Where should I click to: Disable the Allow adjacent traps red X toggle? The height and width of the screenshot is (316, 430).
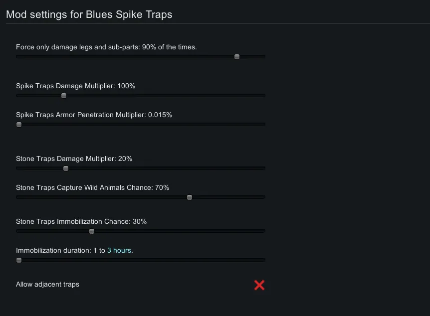tap(259, 285)
